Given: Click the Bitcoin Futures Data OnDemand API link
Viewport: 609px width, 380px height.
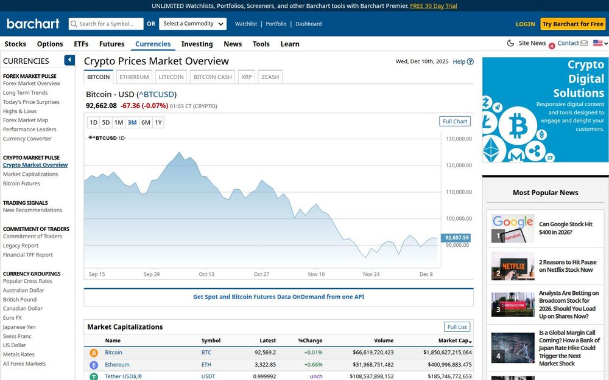Looking at the screenshot, I should [278, 297].
